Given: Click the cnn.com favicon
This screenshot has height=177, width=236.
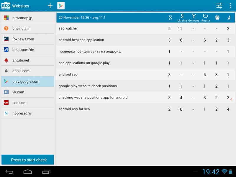Looking at the screenshot, I should (6, 103).
